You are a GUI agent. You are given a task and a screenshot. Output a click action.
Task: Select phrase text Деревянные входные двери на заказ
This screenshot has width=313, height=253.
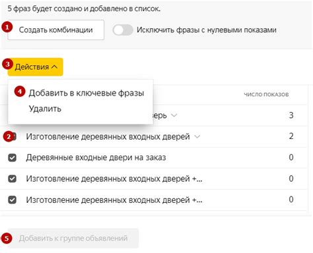tap(96, 157)
